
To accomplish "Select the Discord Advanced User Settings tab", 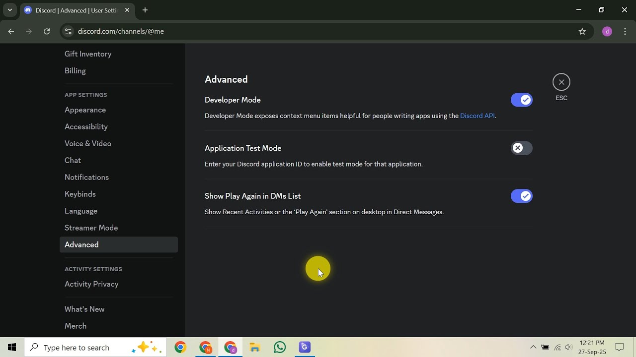I will coord(77,10).
